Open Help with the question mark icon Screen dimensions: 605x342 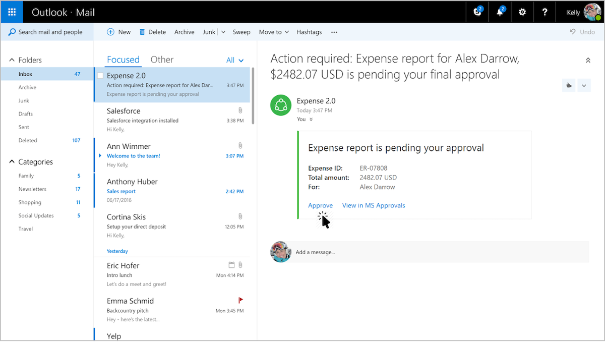544,12
